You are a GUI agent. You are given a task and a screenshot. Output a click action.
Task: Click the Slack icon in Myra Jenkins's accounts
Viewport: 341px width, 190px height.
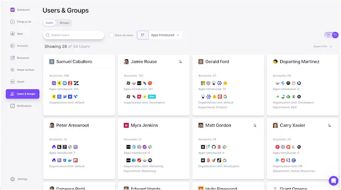pyautogui.click(x=150, y=147)
